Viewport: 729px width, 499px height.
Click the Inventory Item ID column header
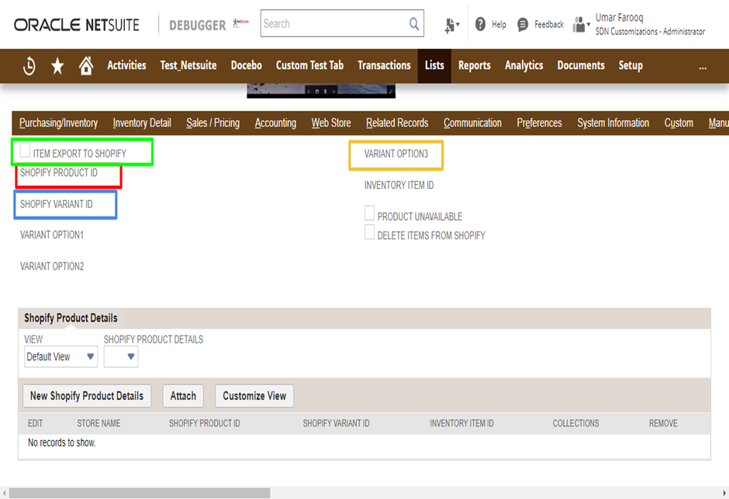pos(461,423)
